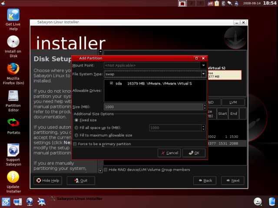Select the partition row ending 1531 2088
The image size is (278, 208).
[x=227, y=143]
